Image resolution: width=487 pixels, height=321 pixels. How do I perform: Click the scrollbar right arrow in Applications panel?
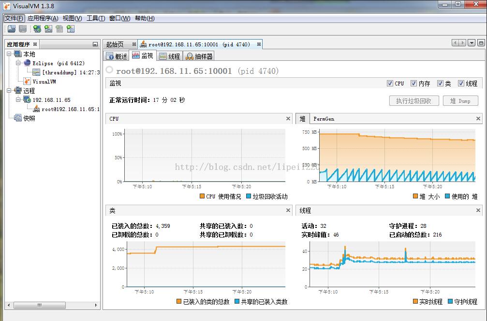pyautogui.click(x=96, y=305)
